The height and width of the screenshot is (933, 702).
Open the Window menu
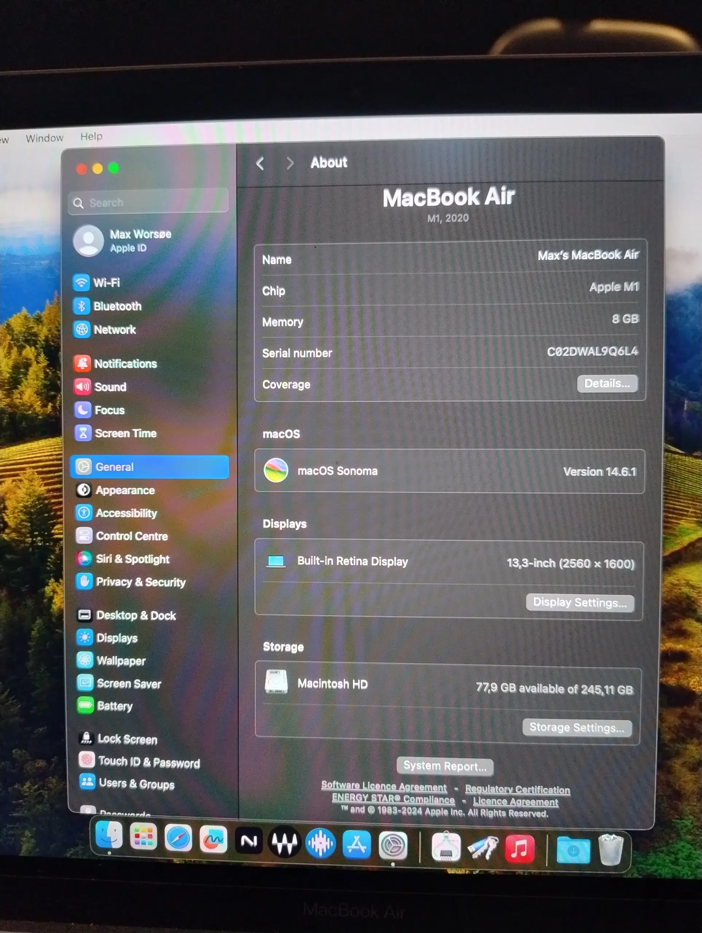(44, 138)
